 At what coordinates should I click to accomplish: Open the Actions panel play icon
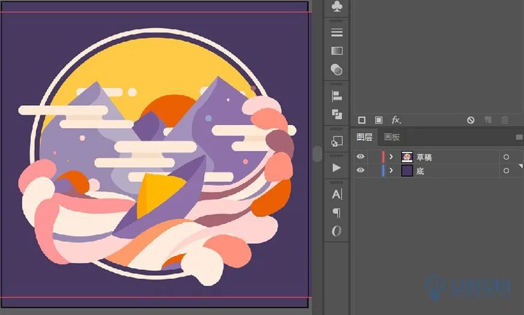click(x=337, y=168)
